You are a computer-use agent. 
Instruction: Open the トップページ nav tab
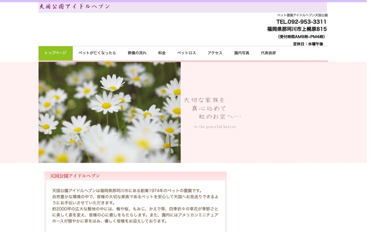[x=56, y=53]
